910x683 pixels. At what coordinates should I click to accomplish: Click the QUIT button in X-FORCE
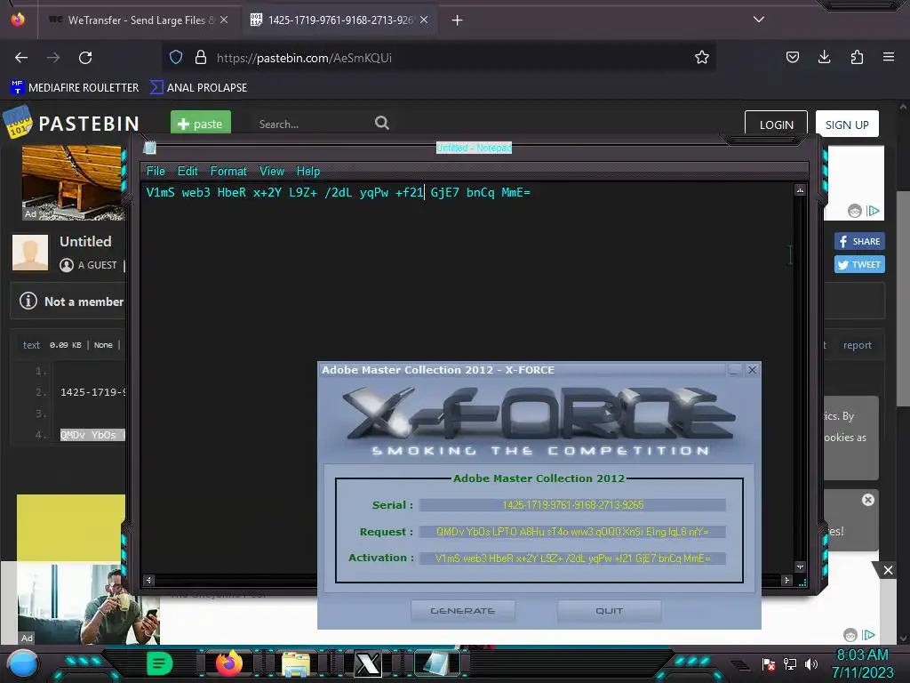(x=609, y=611)
